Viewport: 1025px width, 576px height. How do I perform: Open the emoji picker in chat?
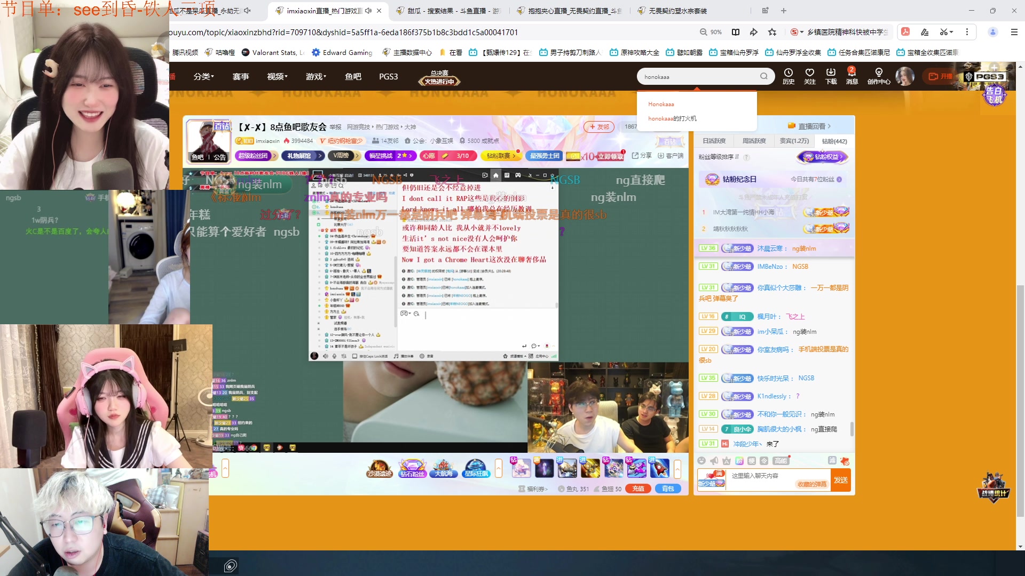701,461
